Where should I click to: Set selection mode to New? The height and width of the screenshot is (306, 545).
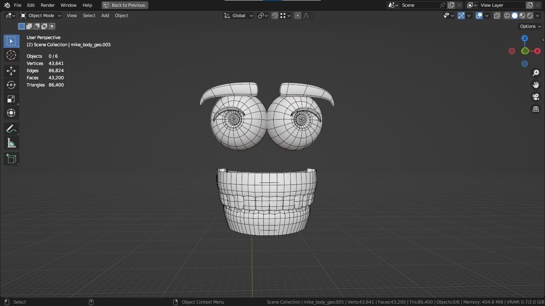pyautogui.click(x=22, y=26)
